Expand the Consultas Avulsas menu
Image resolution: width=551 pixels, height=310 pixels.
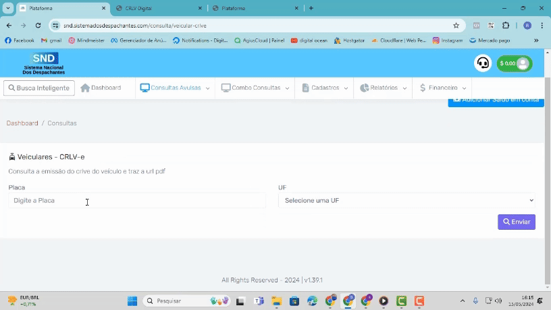pos(175,88)
